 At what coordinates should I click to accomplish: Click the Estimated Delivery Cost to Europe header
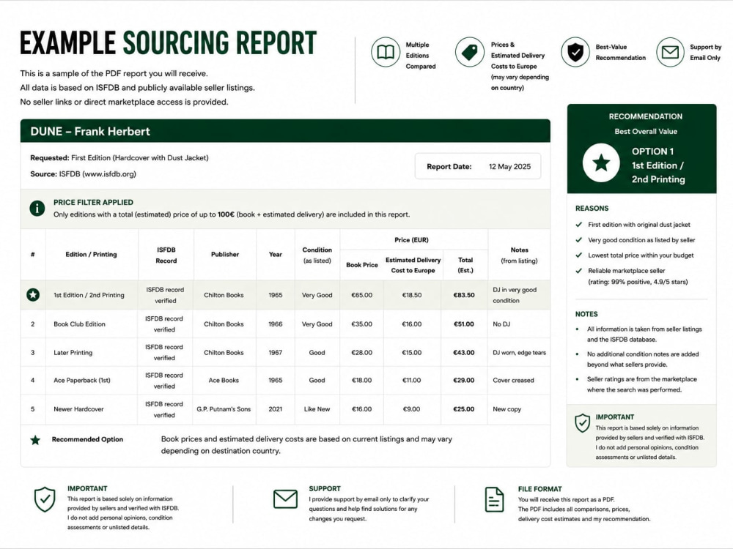(413, 265)
